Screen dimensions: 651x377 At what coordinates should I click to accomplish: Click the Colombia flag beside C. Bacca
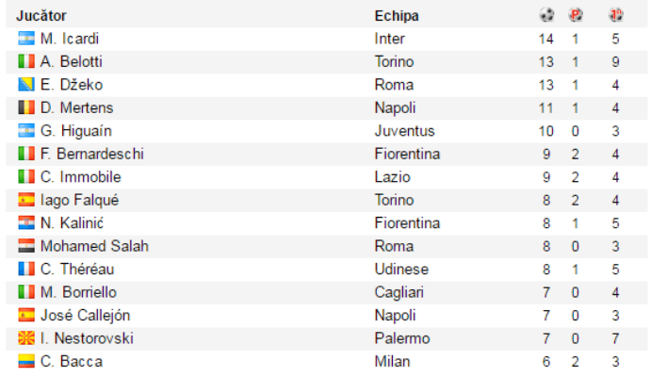tap(26, 361)
